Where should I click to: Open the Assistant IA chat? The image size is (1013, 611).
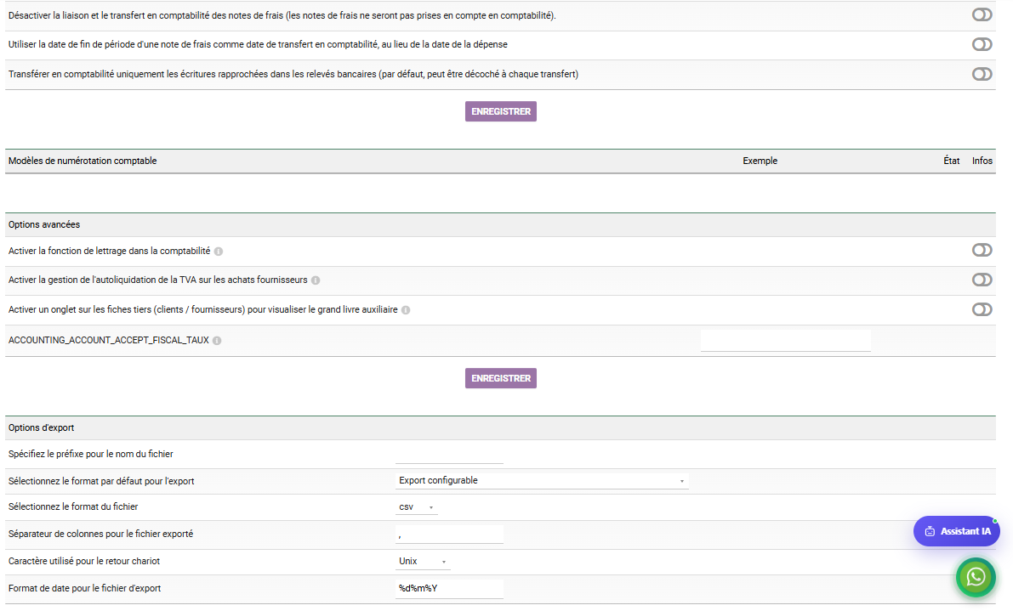956,531
